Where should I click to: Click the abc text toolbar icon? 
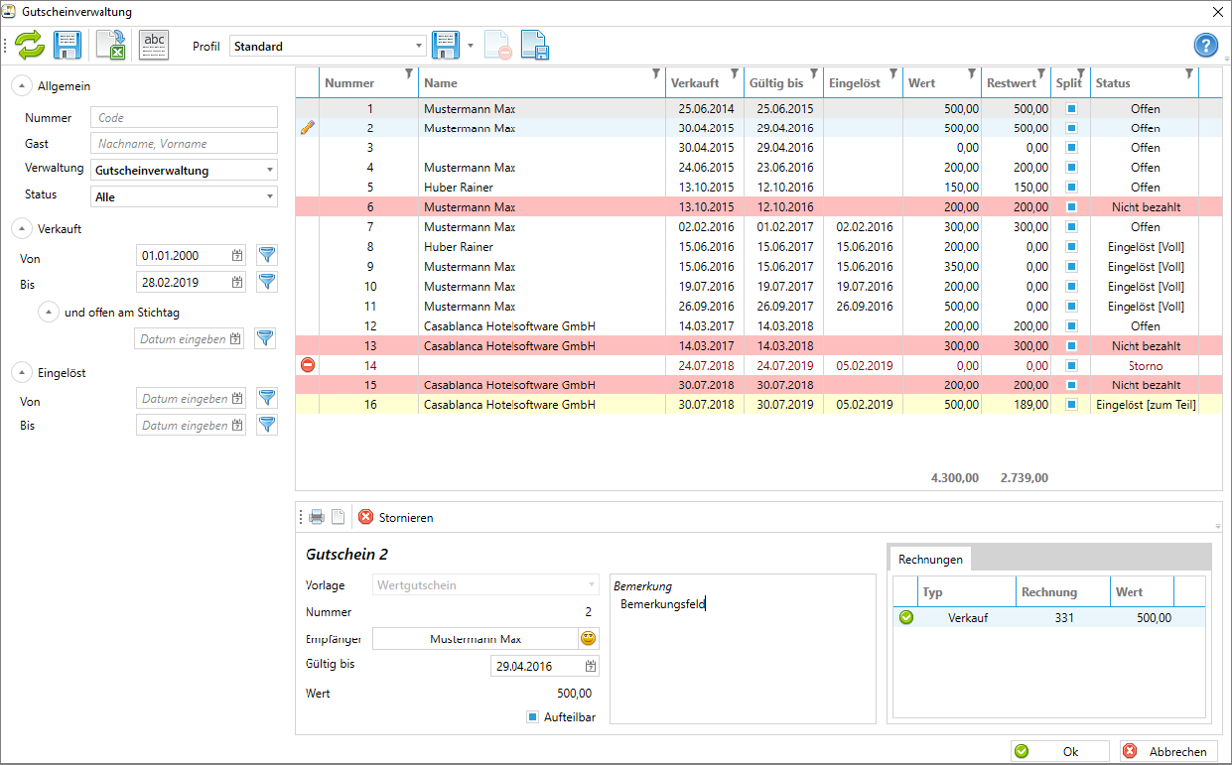click(x=154, y=46)
